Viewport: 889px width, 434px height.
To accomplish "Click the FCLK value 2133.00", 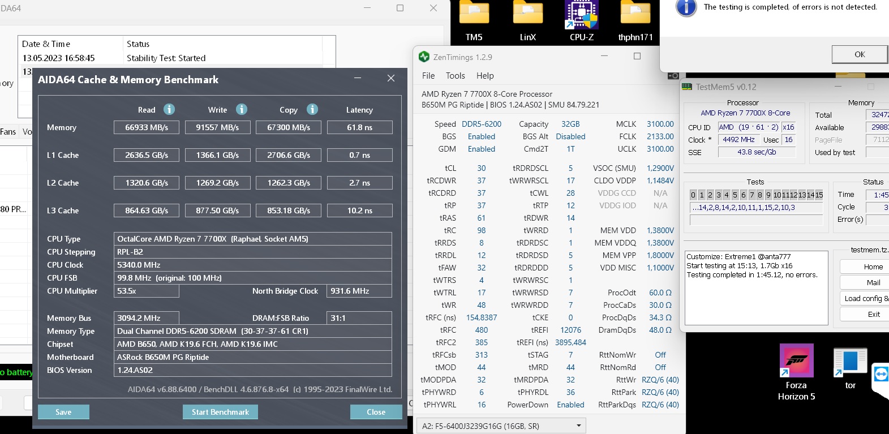I will (660, 136).
